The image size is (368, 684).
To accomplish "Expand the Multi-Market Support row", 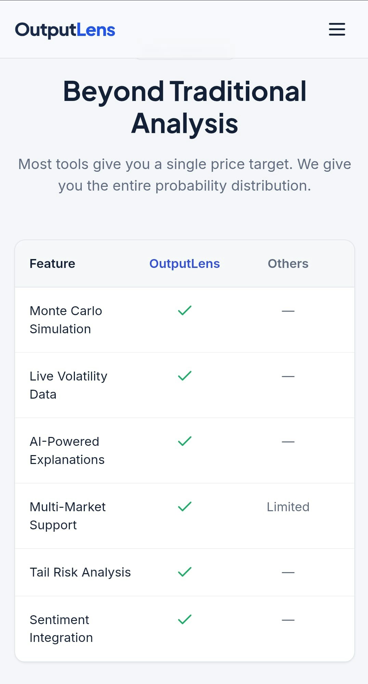I will pos(68,516).
